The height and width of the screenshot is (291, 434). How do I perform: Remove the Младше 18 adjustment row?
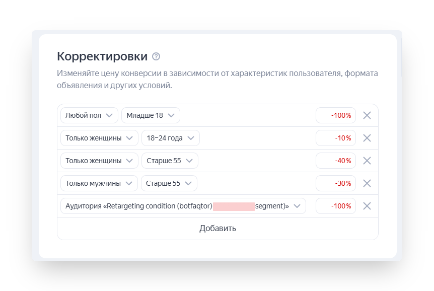click(x=367, y=115)
